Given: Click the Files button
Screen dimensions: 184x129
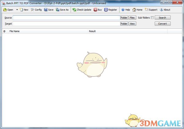Looking at the screenshot, I should pyautogui.click(x=132, y=17).
